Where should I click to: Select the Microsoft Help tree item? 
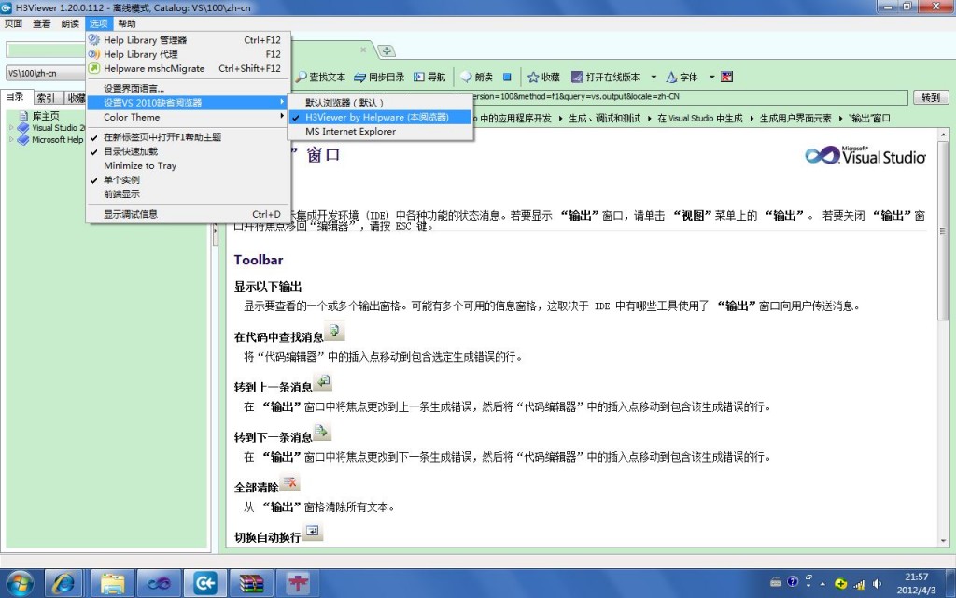[57, 140]
